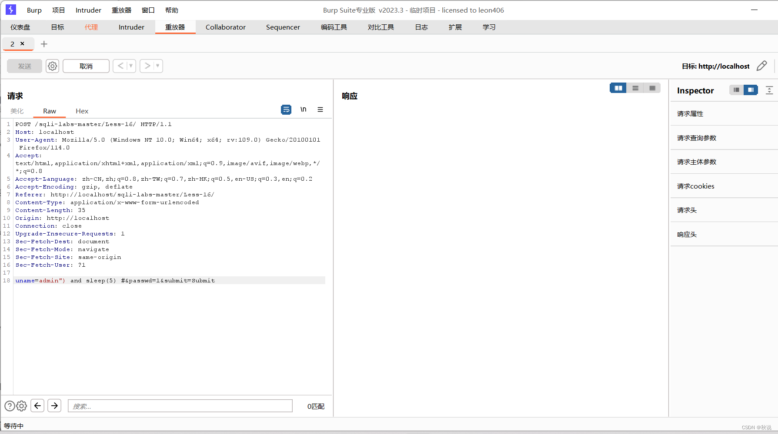Open the previous-history dropdown arrow

coord(131,66)
